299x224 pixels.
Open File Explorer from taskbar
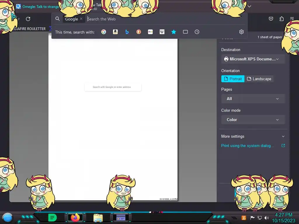(98, 218)
